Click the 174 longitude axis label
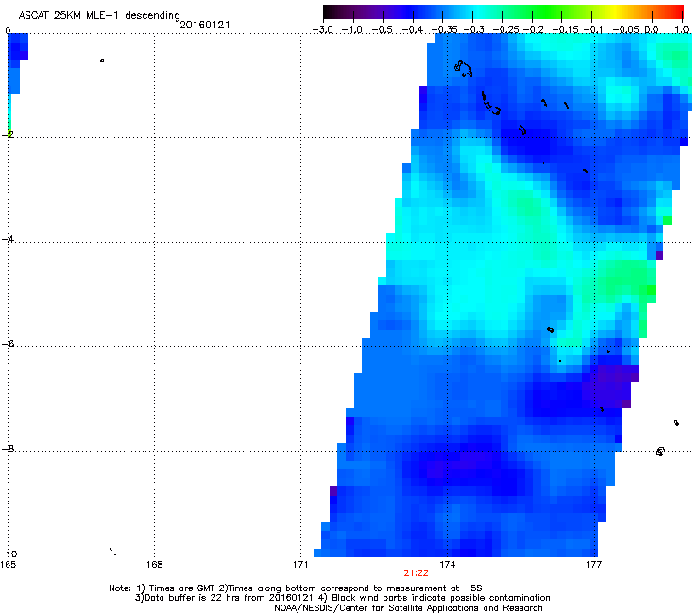The width and height of the screenshot is (699, 614). tap(447, 565)
